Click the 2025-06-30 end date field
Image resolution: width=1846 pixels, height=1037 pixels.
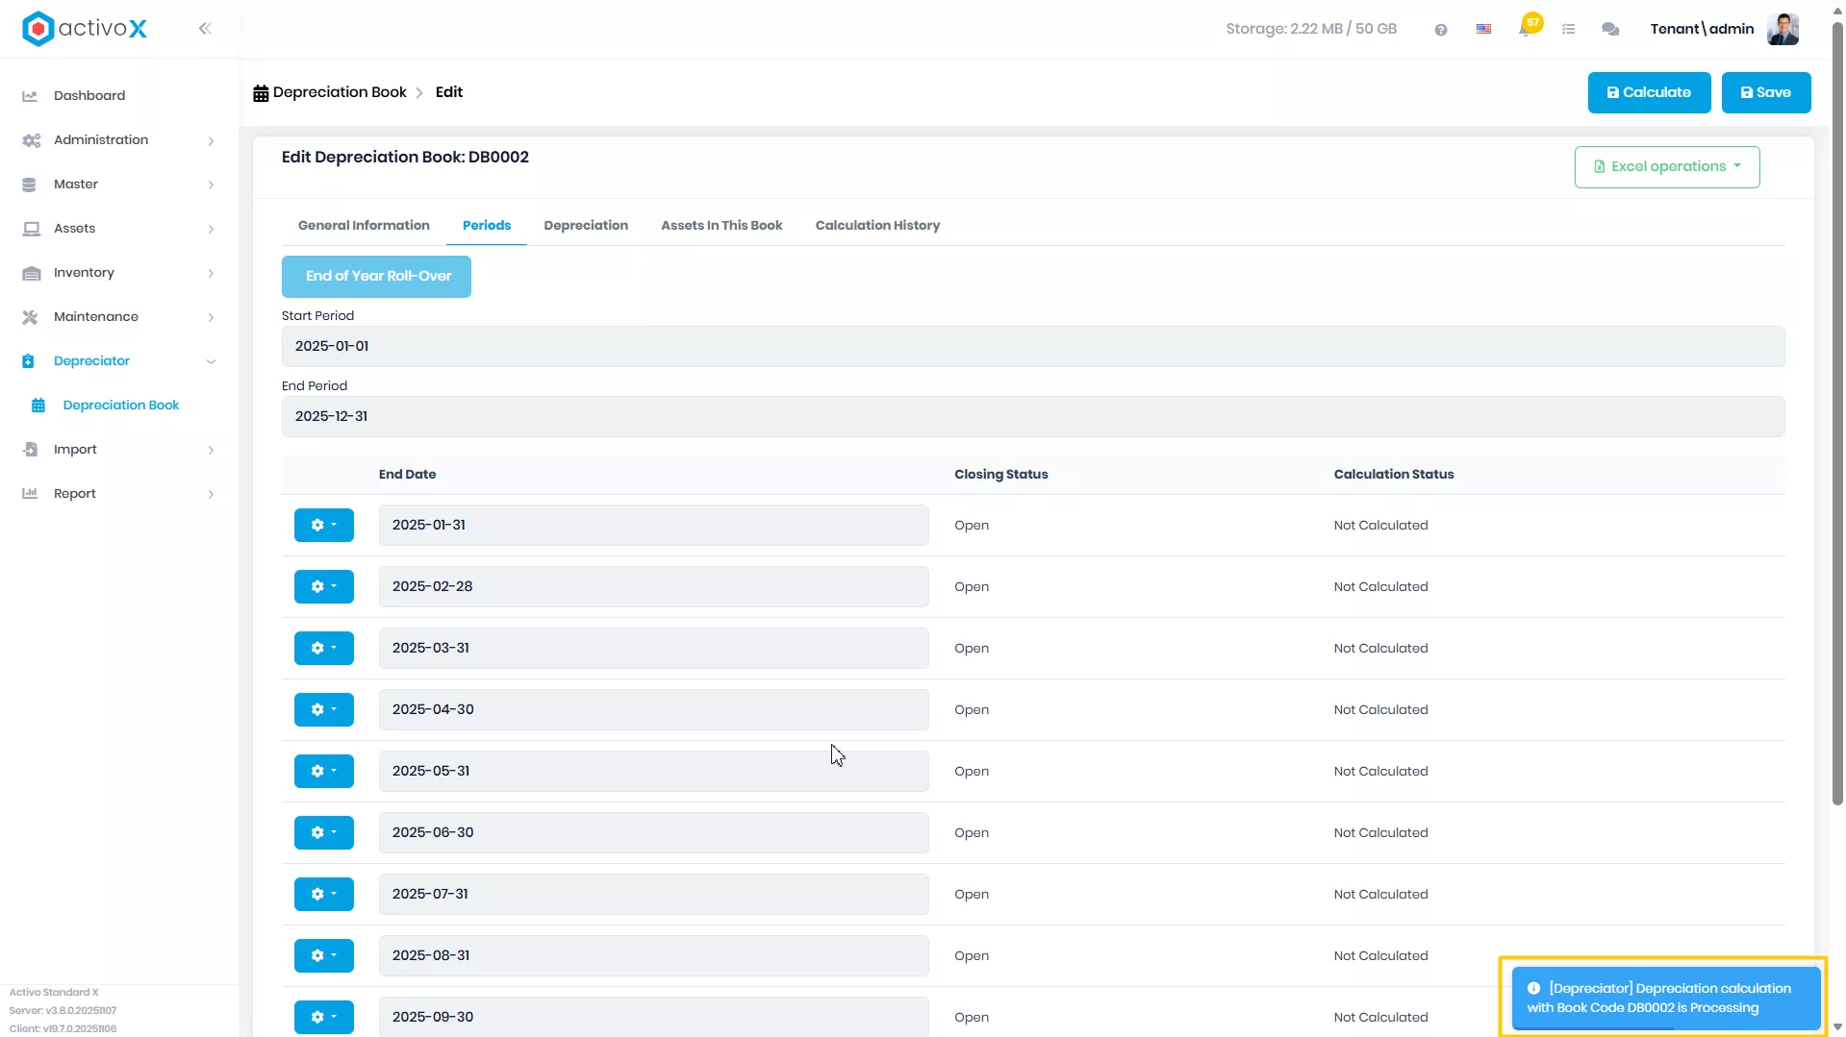[654, 833]
